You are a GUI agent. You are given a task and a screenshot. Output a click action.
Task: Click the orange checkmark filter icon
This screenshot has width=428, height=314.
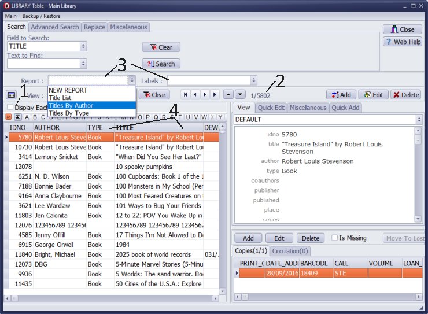click(x=8, y=117)
